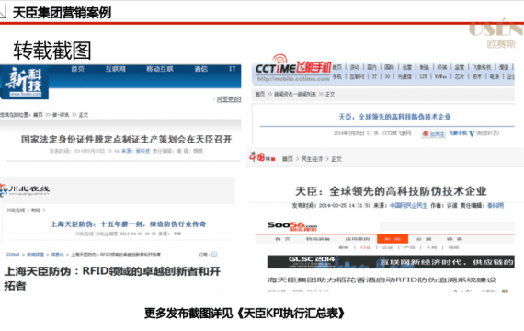The image size is (524, 331).
Task: Click the mobile.cctime.com URL under logo
Action: click(293, 79)
